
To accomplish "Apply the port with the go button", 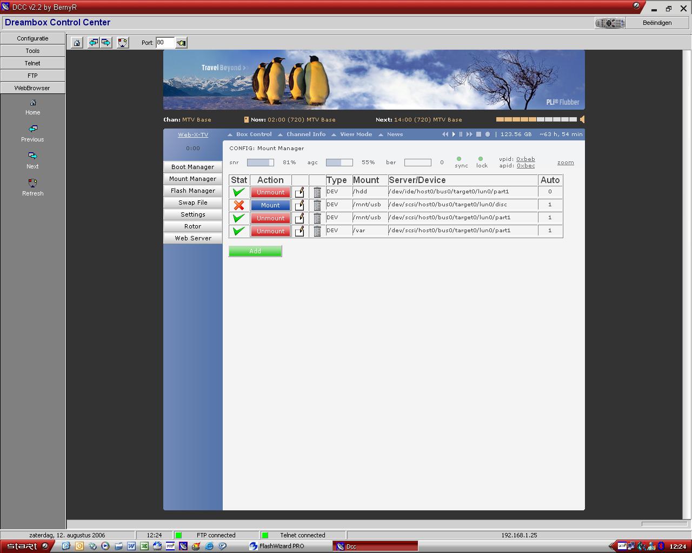I will [x=181, y=43].
